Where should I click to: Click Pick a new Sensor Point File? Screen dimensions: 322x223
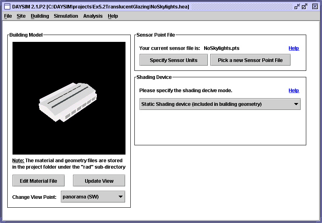coord(250,60)
